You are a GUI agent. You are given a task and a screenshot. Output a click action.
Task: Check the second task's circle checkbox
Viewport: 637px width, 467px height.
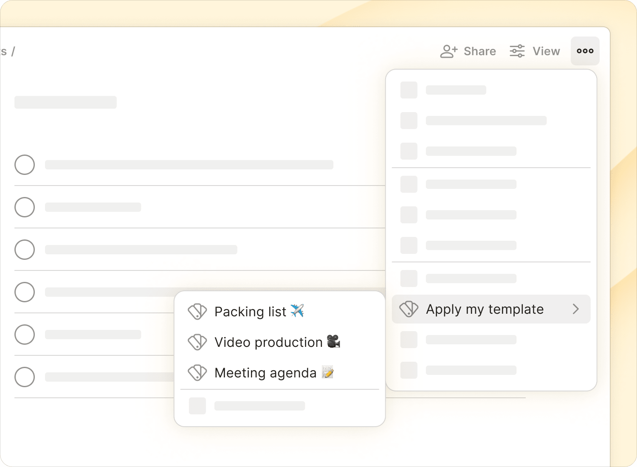(25, 207)
